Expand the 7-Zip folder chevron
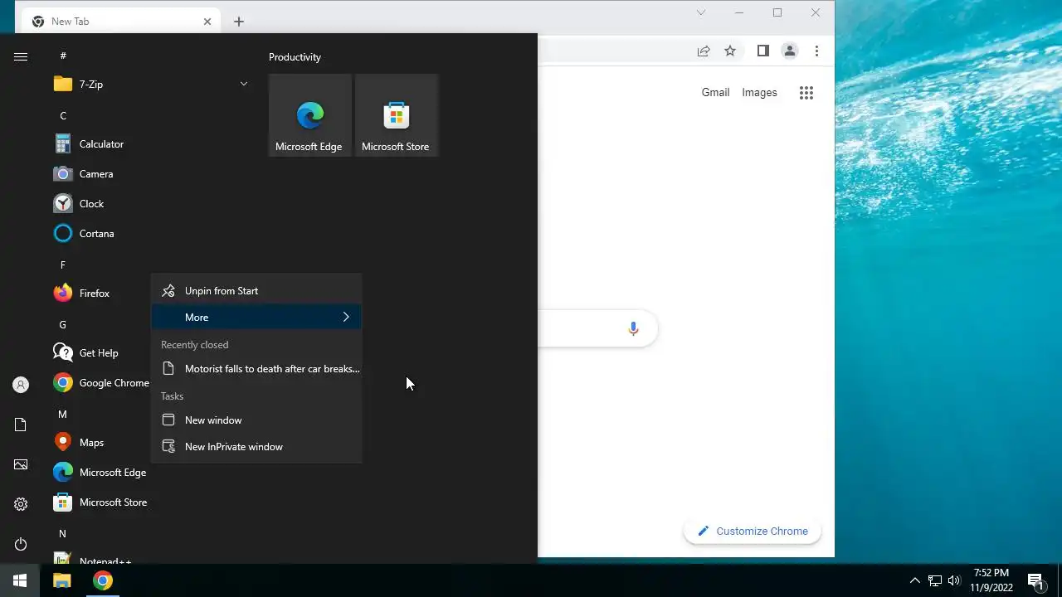 (243, 84)
